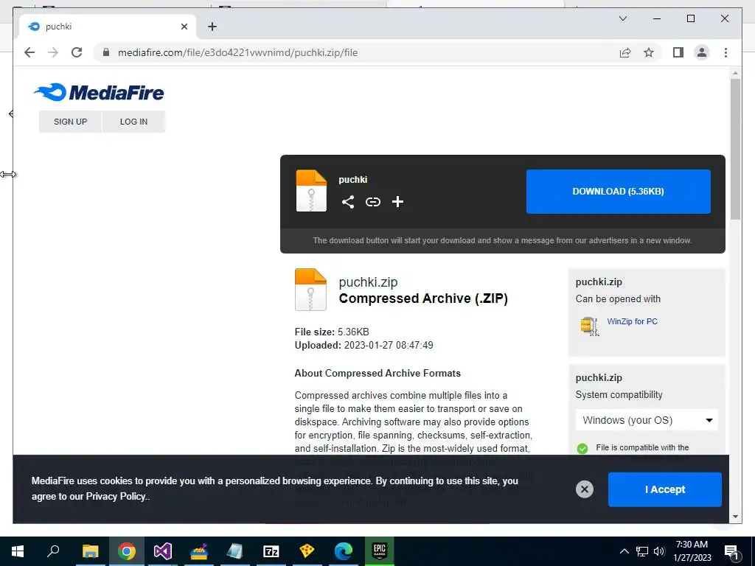Screen dimensions: 755x566
Task: Open Windows Start menu
Action: tap(18, 551)
